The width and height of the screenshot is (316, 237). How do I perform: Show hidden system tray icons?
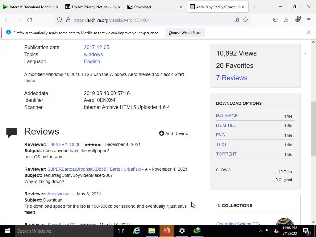pos(261,231)
